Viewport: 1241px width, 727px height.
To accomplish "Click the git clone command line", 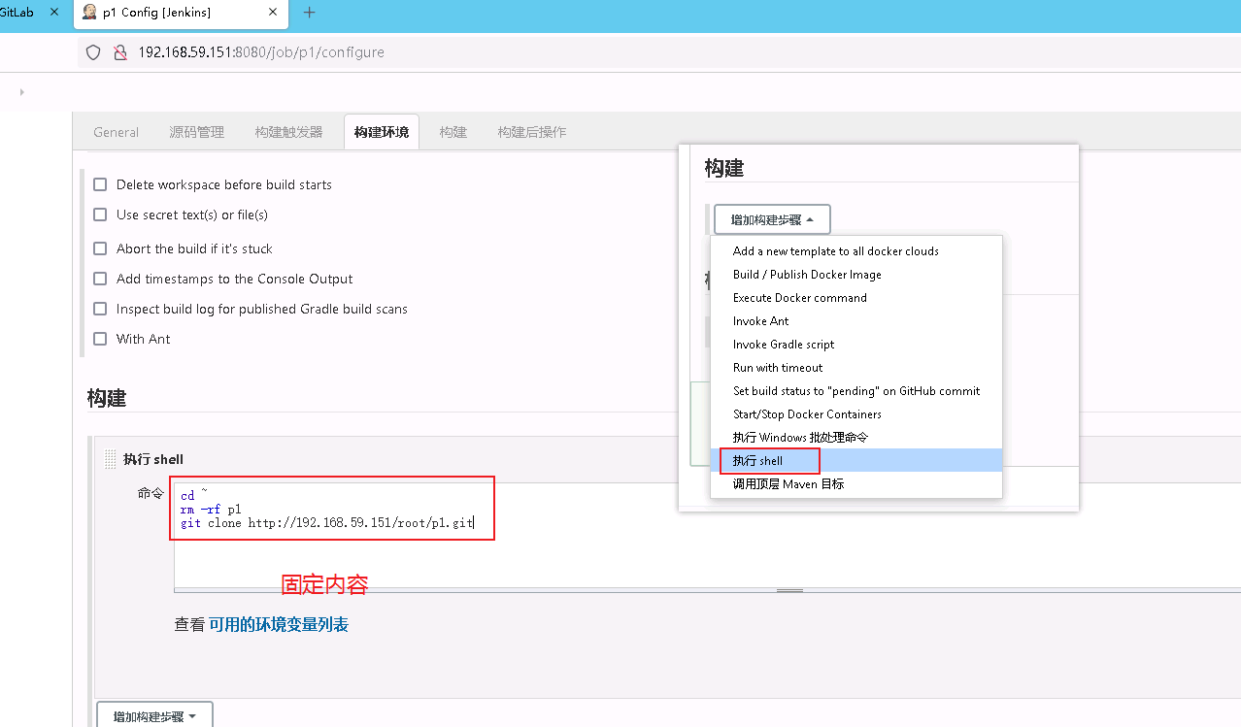I will click(x=327, y=522).
